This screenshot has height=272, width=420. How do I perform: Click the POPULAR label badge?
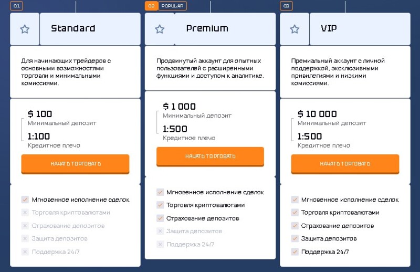click(x=173, y=6)
